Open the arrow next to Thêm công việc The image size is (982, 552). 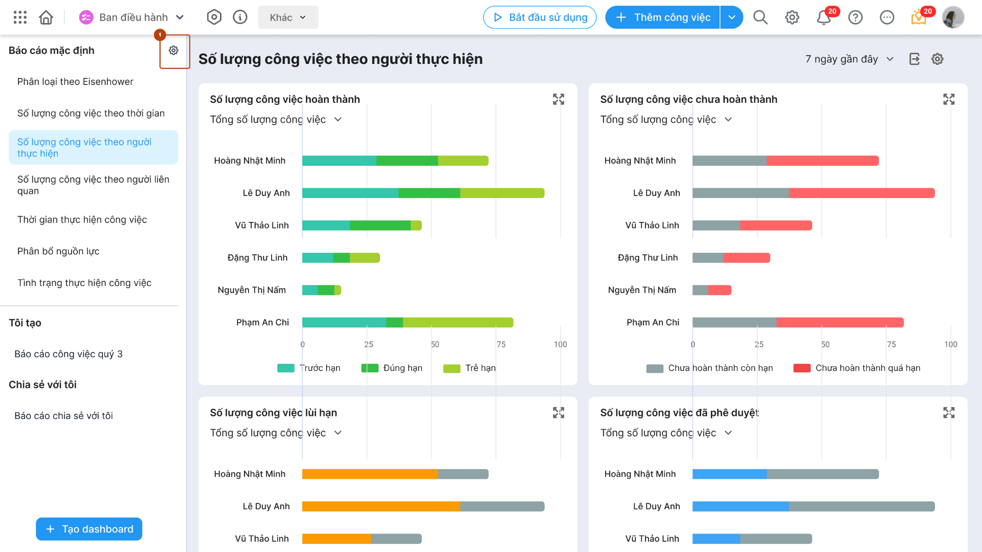coord(732,17)
